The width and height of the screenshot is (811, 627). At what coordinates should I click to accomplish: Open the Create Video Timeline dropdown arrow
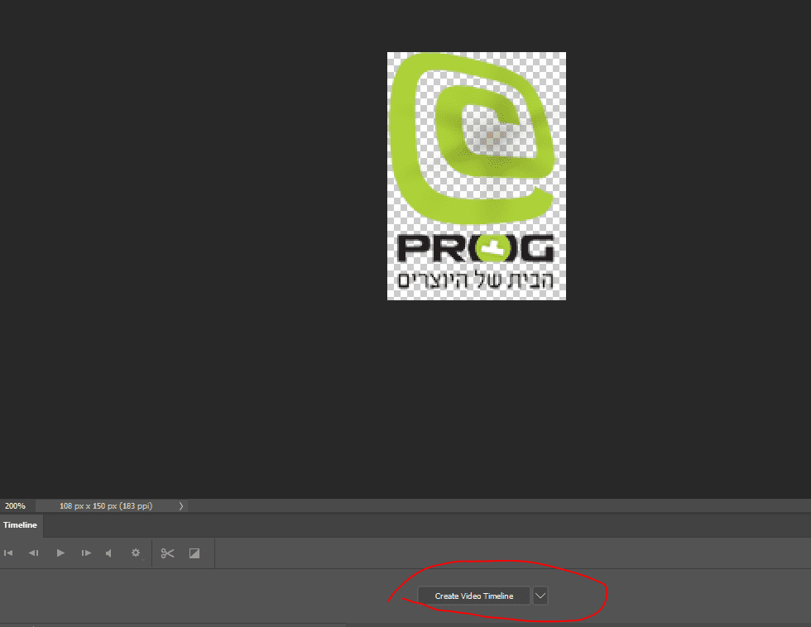540,595
